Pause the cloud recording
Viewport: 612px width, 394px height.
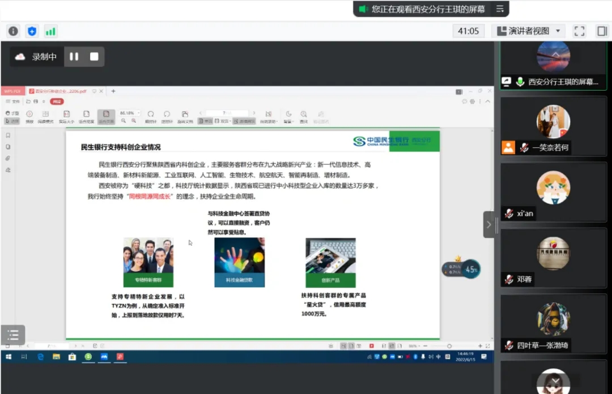(x=74, y=57)
